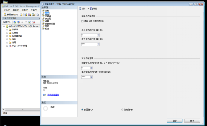Open the 常规 page in server properties
Image resolution: width=207 pixels, height=126 pixels.
pyautogui.click(x=47, y=11)
